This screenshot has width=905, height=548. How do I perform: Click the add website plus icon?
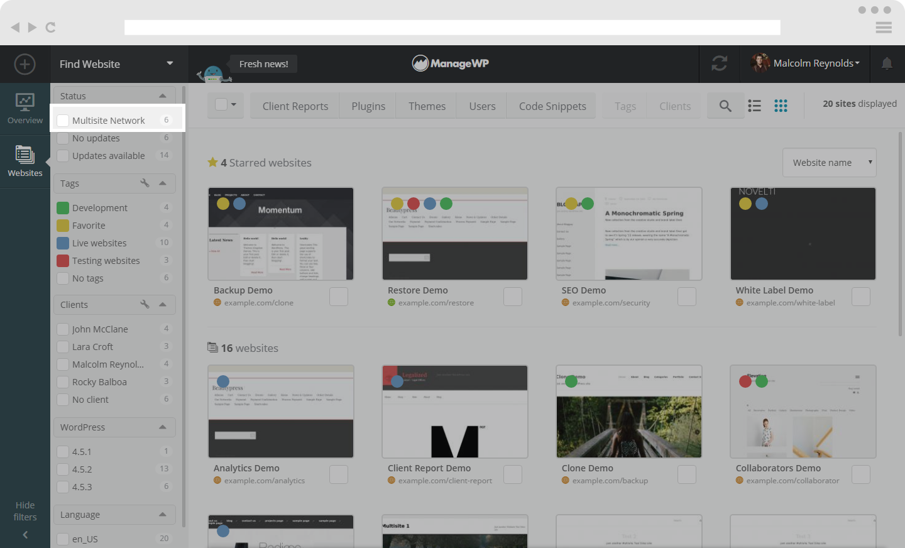click(x=25, y=64)
